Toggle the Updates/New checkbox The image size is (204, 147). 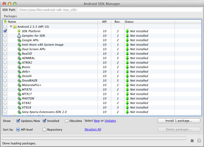pos(18,121)
